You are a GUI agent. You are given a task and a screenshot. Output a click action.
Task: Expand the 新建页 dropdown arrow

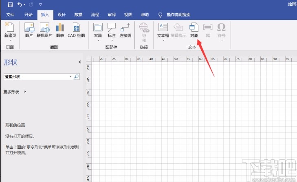(11, 40)
